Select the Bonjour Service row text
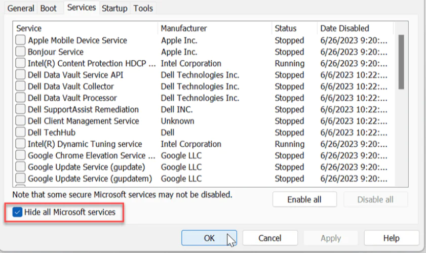426x253 pixels. (x=56, y=52)
